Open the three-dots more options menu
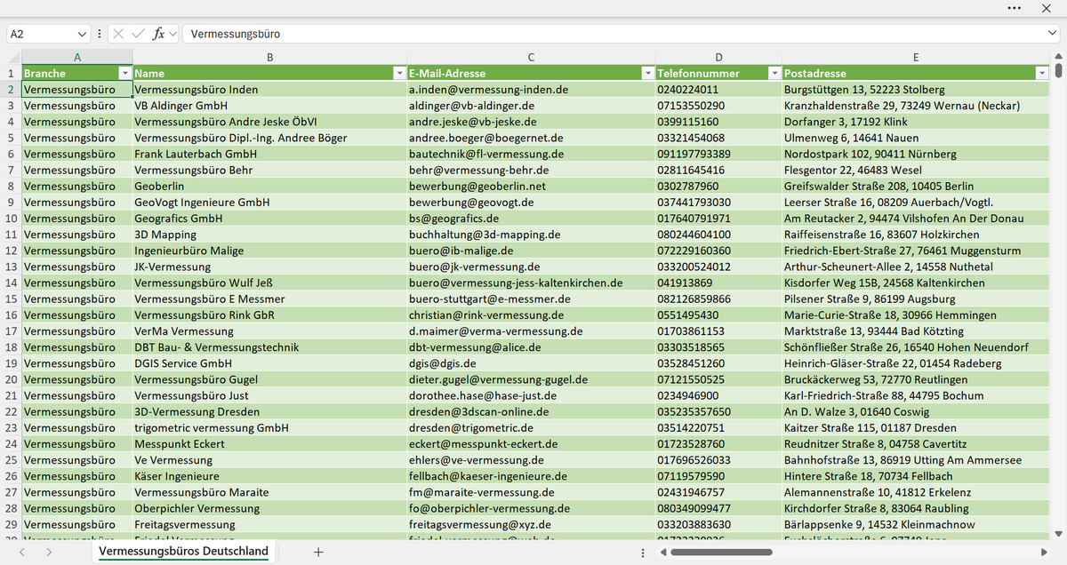Image resolution: width=1067 pixels, height=565 pixels. click(x=1015, y=7)
